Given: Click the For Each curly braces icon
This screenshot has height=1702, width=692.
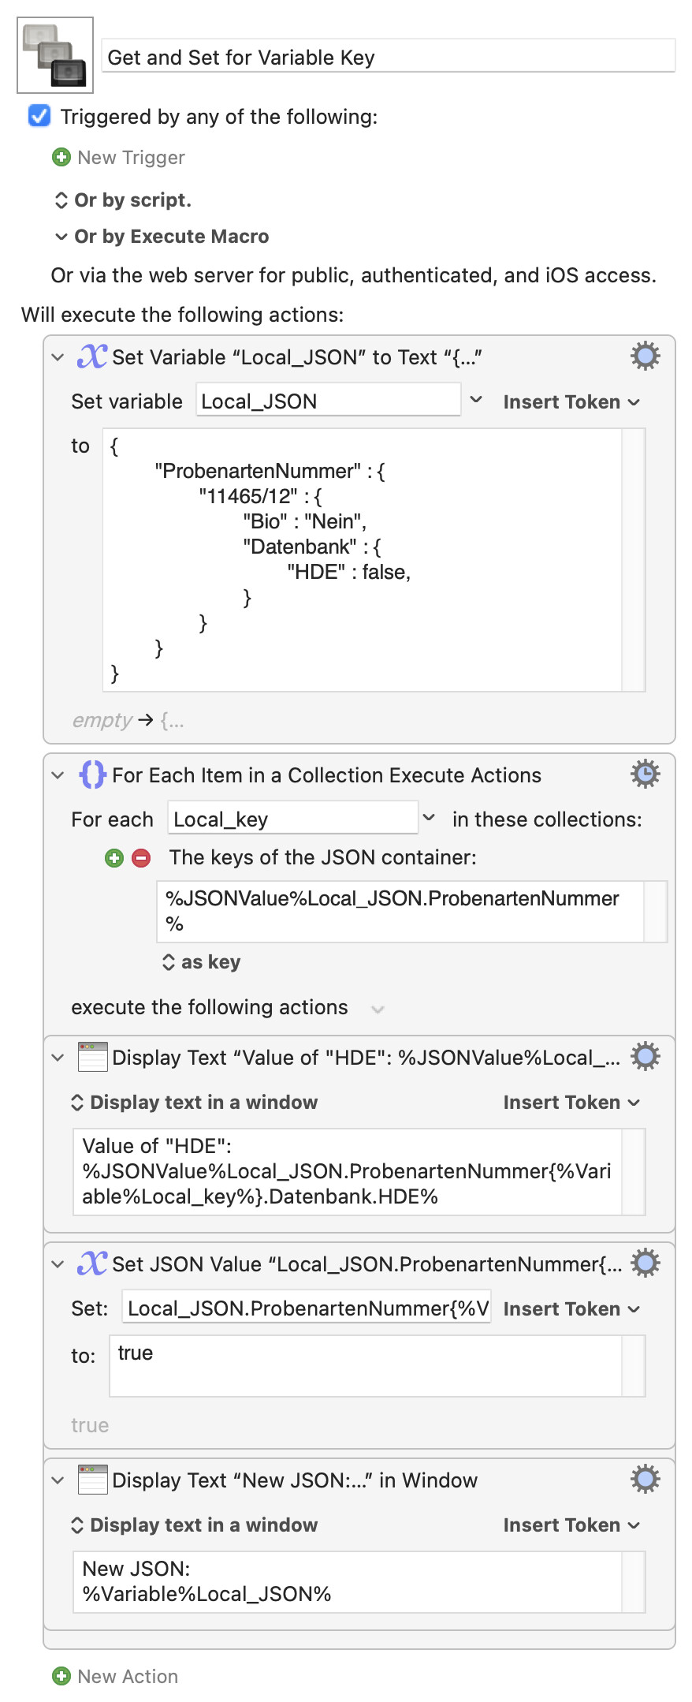Looking at the screenshot, I should tap(92, 774).
